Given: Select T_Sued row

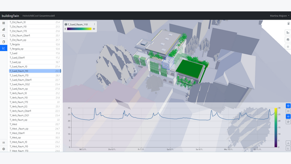Looking at the screenshot, I should 35,53.
